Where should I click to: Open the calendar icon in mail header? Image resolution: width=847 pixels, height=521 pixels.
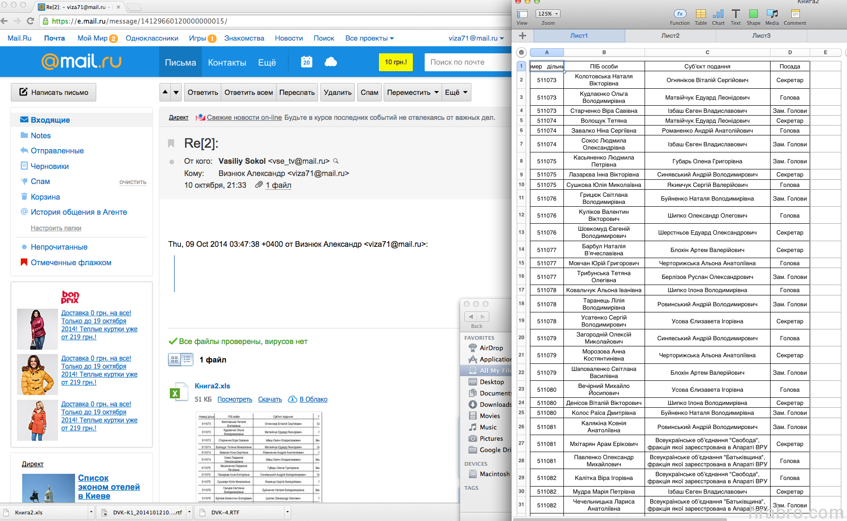tap(307, 62)
